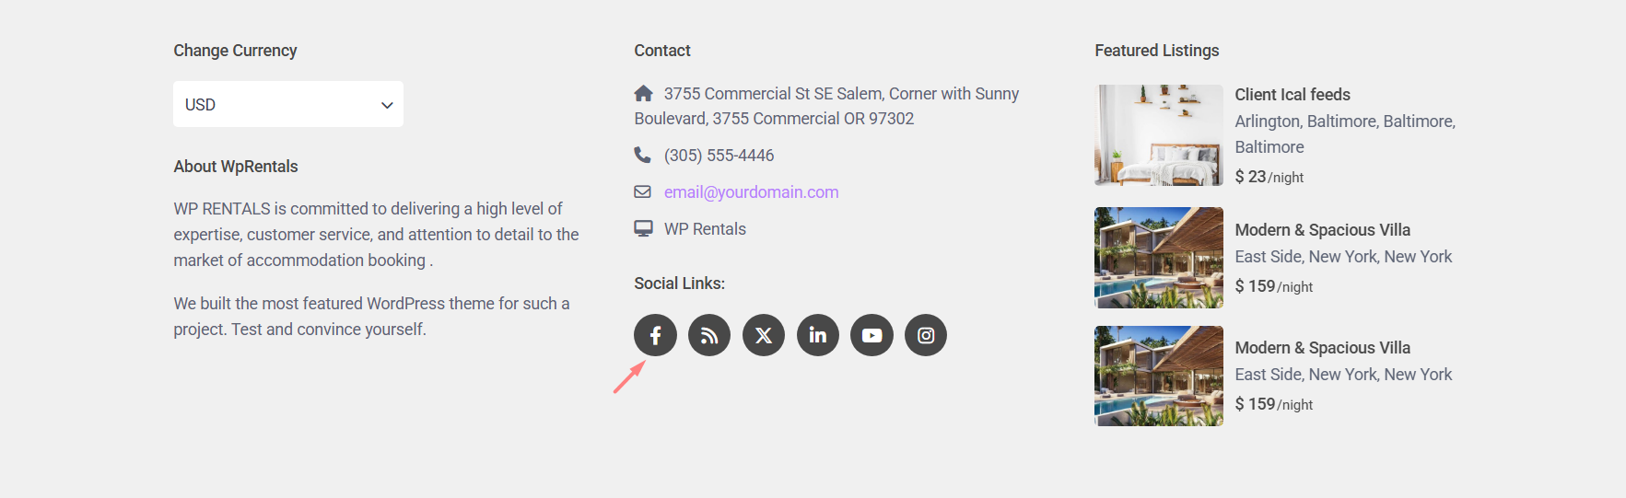Open the YouTube social link

[871, 335]
